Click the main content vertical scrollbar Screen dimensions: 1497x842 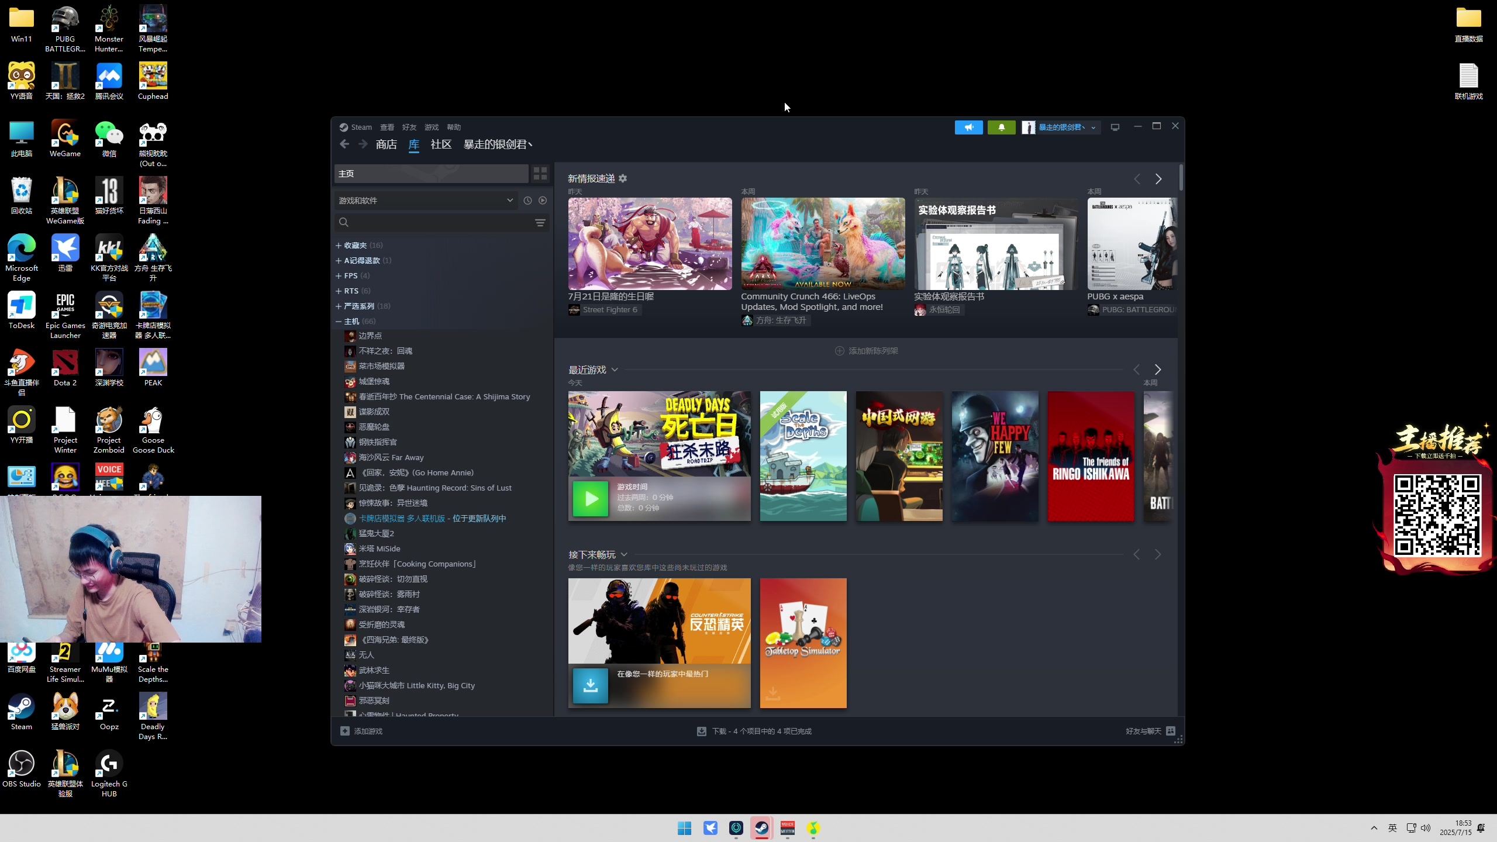(1181, 177)
